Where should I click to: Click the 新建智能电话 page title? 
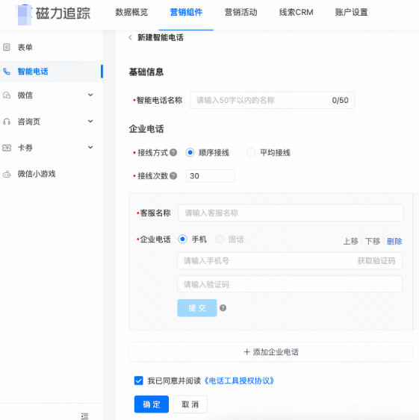point(161,37)
